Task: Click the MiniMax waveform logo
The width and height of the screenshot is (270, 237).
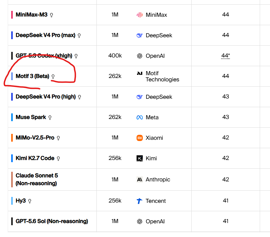Action: pyautogui.click(x=140, y=15)
